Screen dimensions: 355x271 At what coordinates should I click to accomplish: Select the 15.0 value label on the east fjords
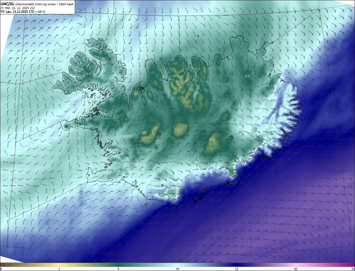tap(292, 114)
